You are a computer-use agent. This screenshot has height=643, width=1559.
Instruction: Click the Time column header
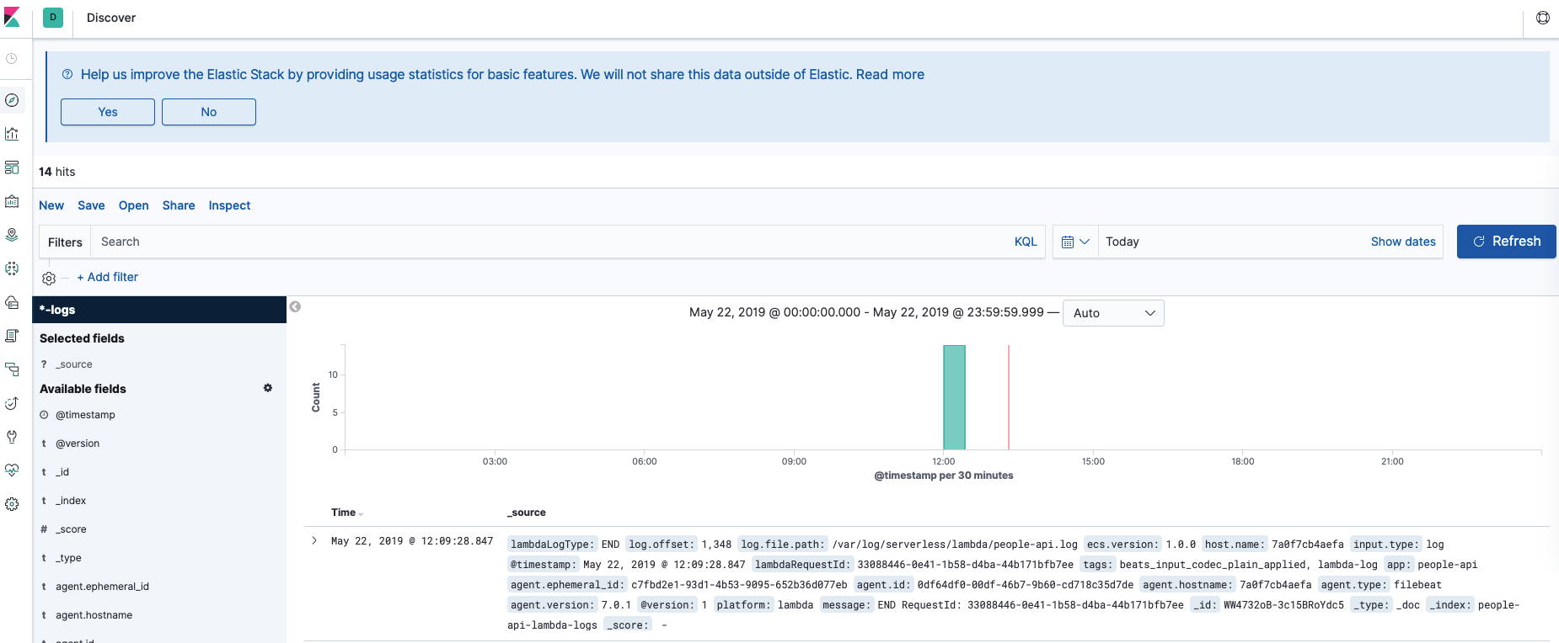coord(343,513)
